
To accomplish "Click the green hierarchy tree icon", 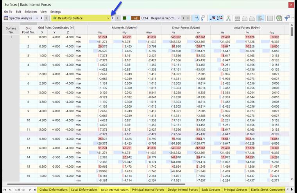I will tap(229, 18).
